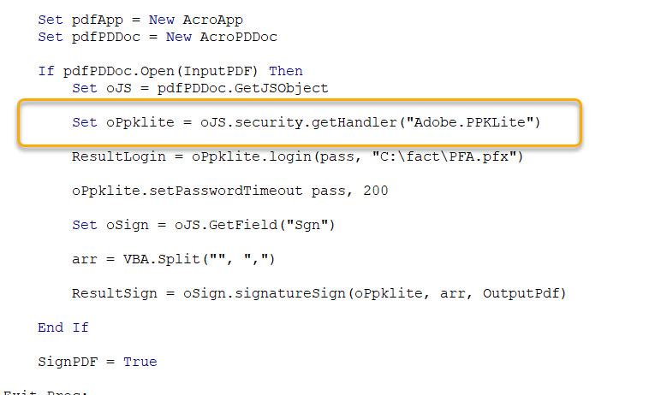This screenshot has height=395, width=661.
Task: Place cursor on "If pdfPDDoc.Open(InputPDF) Then" line
Action: [x=170, y=71]
